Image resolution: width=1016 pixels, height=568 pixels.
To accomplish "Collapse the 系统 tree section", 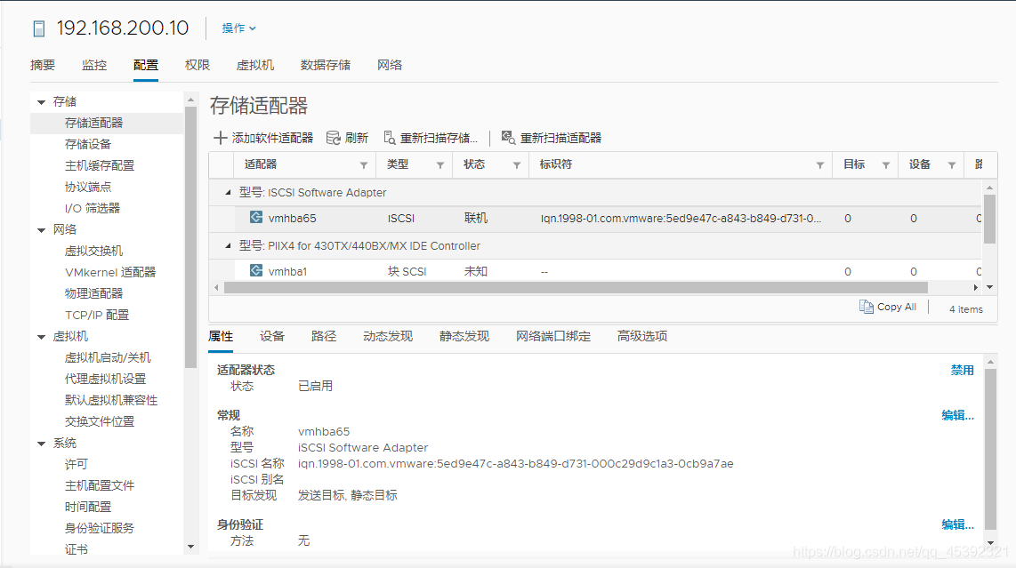I will [42, 444].
